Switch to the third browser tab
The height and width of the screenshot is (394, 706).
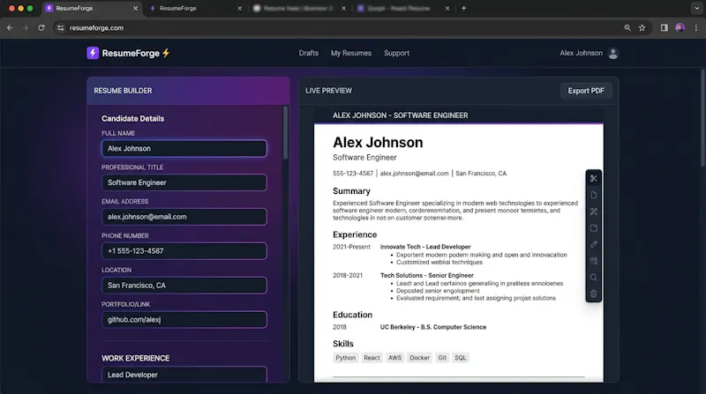[297, 8]
